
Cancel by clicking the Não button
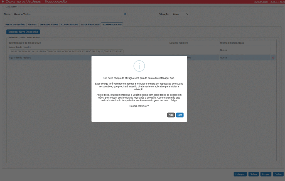click(171, 115)
